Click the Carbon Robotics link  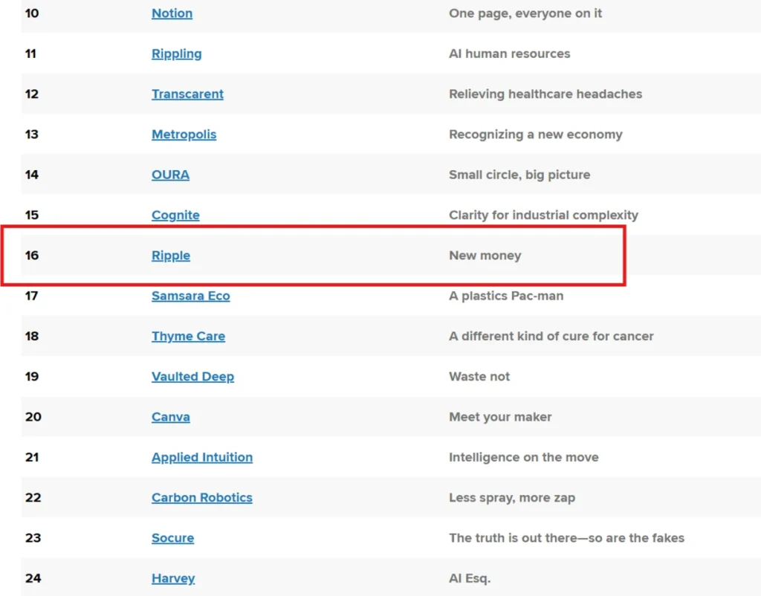point(202,497)
